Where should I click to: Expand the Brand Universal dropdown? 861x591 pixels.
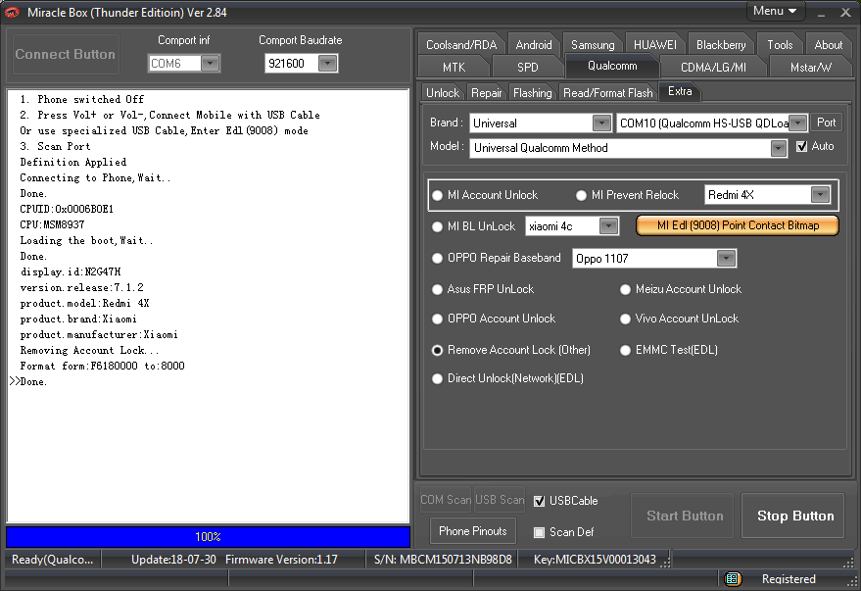[601, 123]
